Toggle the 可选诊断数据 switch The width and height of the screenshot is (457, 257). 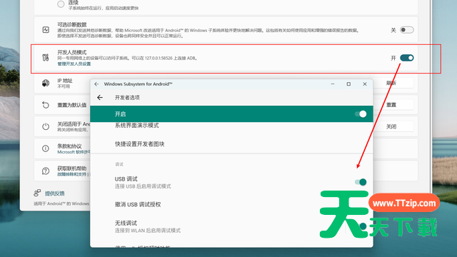[406, 30]
